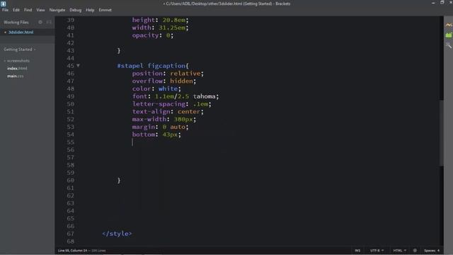The image size is (453, 255).
Task: Click the 'letter-spacing: .1em;' code line
Action: (x=171, y=104)
